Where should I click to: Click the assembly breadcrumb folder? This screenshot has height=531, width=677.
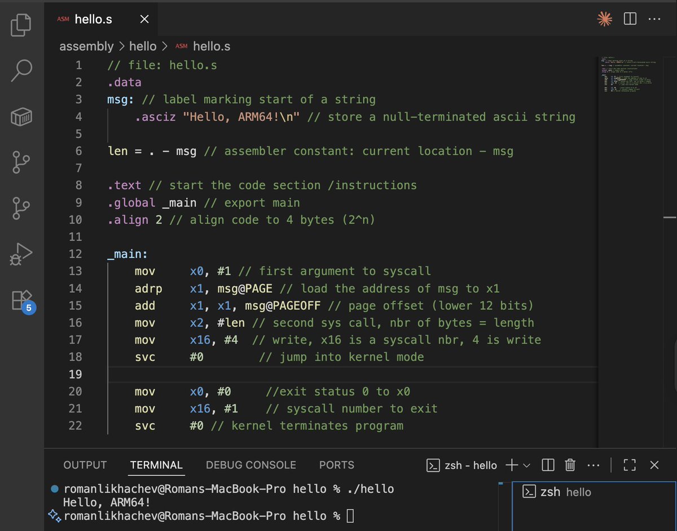[86, 46]
